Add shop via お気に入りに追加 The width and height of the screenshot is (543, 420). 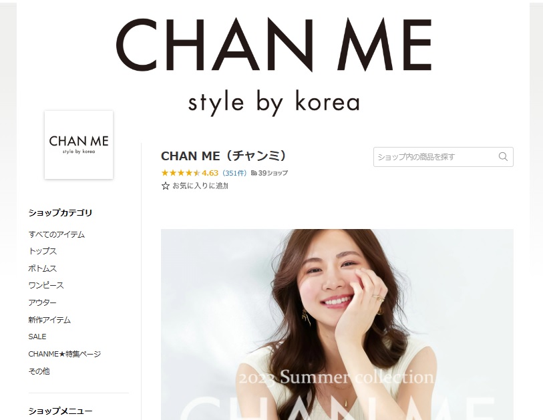(200, 186)
